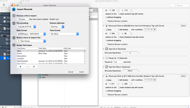
Task: Change field type of Date row
Action: click(x=85, y=51)
